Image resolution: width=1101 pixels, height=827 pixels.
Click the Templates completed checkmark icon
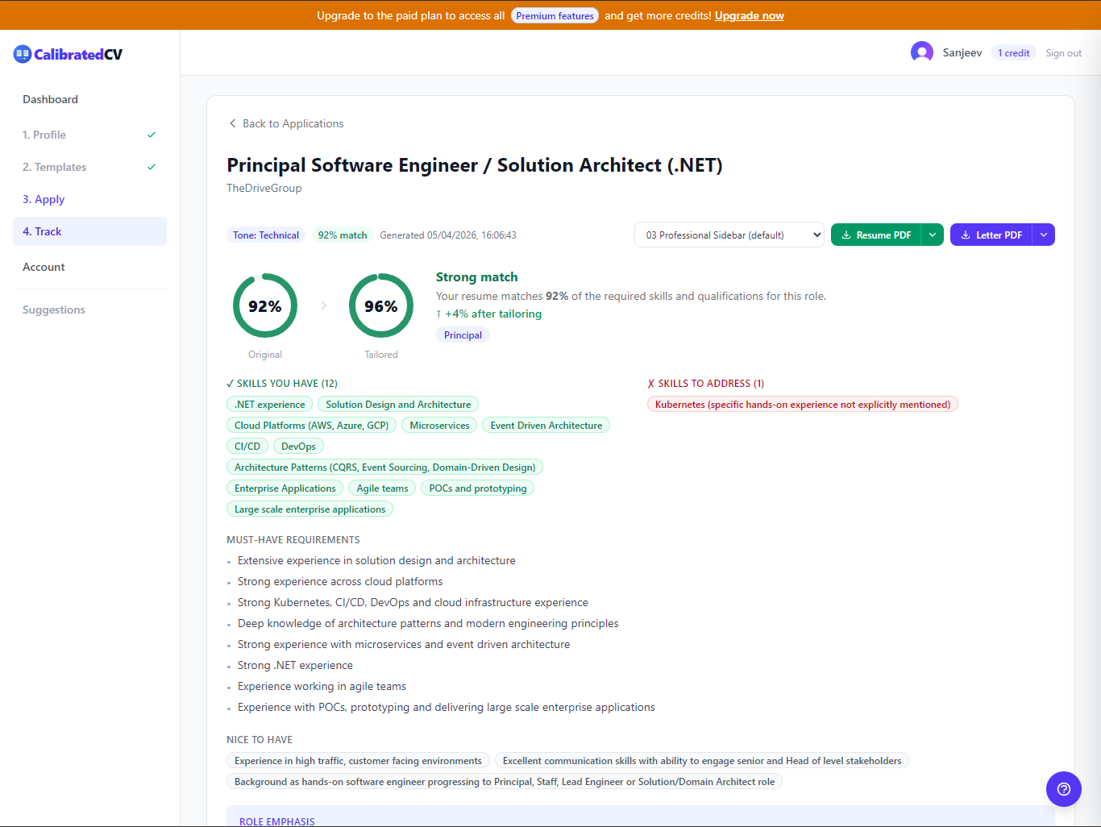tap(152, 167)
